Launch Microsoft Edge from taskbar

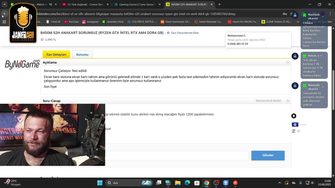point(187,183)
